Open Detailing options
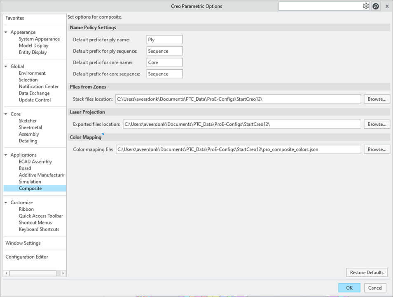The image size is (393, 297). [28, 141]
